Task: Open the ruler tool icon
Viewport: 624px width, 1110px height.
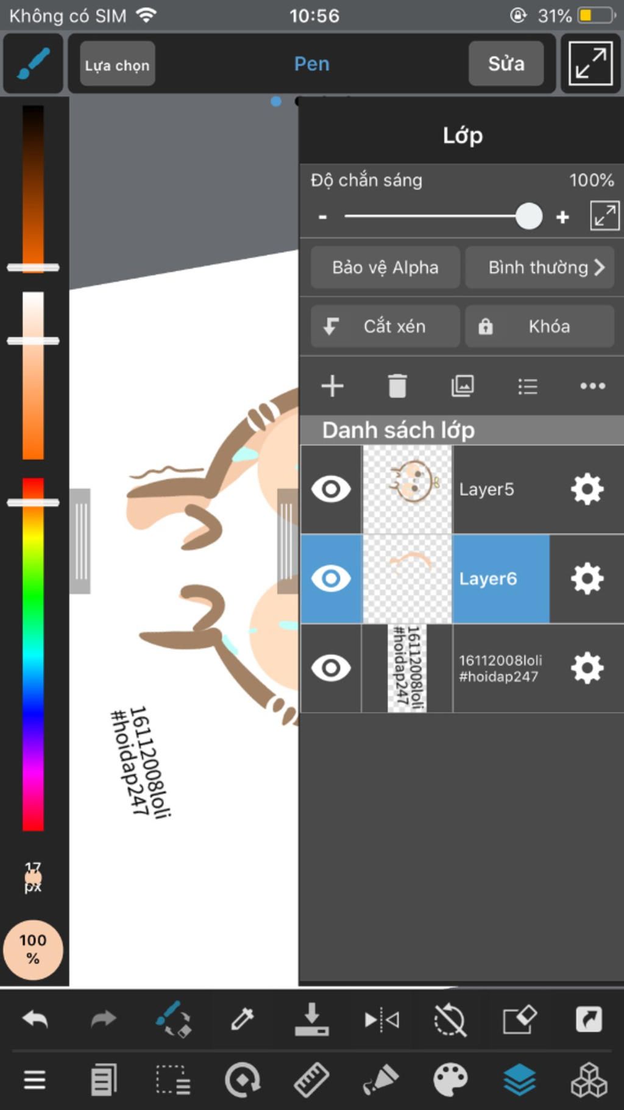Action: pos(311,1080)
